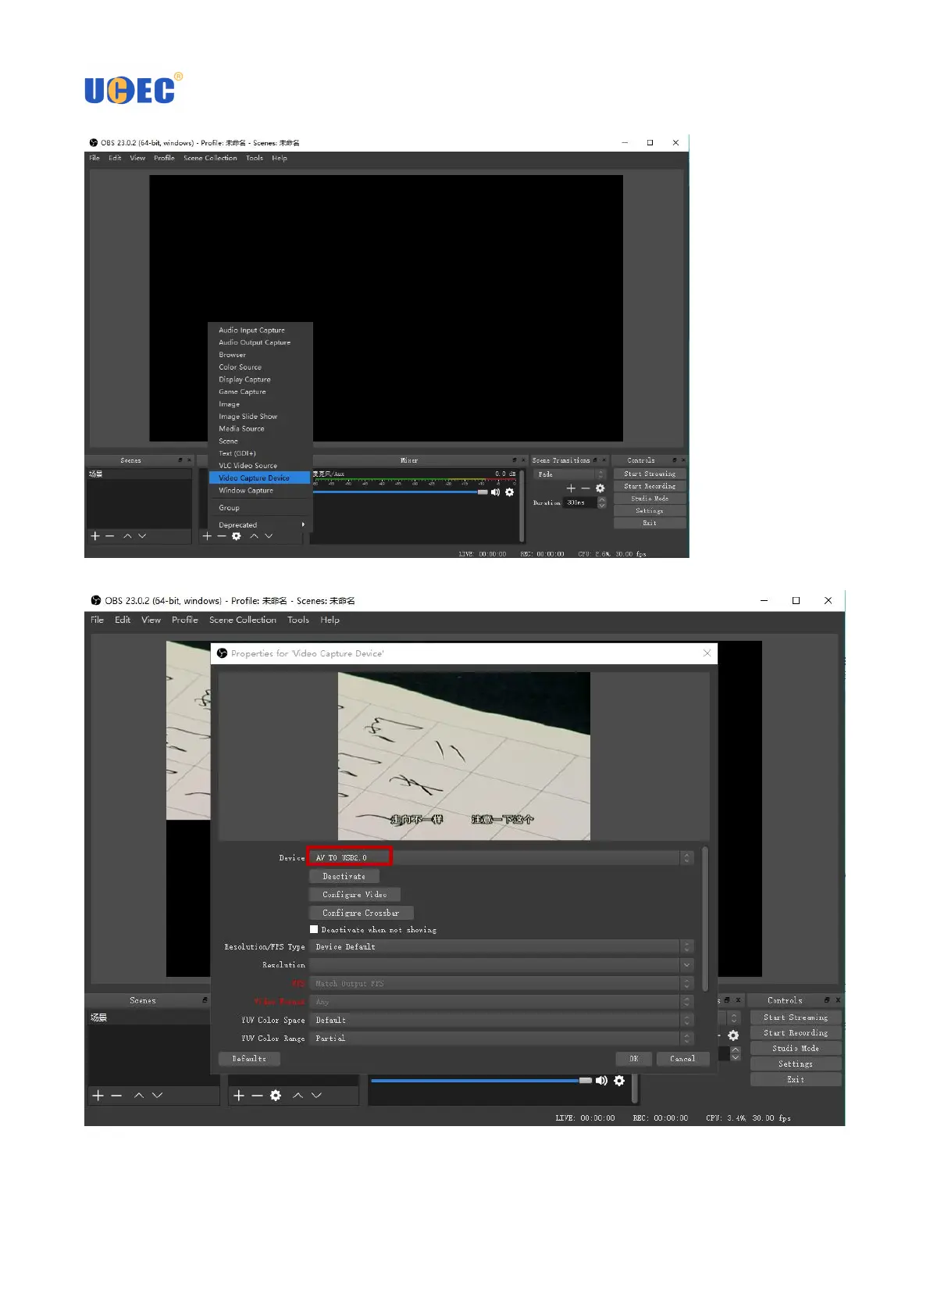Move source down arrow in lower OBS window

click(316, 1096)
